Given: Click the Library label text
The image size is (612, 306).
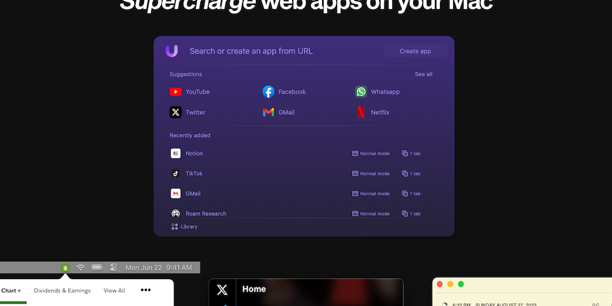Looking at the screenshot, I should [x=189, y=227].
